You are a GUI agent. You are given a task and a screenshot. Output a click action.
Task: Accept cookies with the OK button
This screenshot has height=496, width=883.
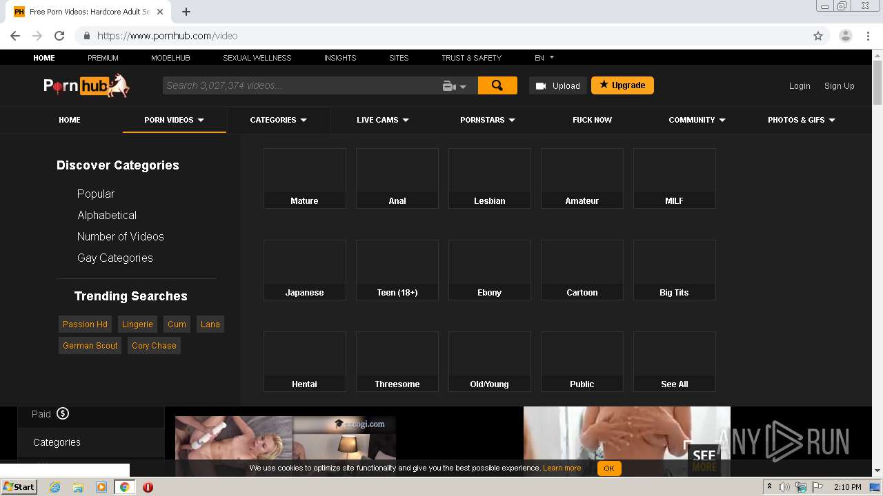609,468
